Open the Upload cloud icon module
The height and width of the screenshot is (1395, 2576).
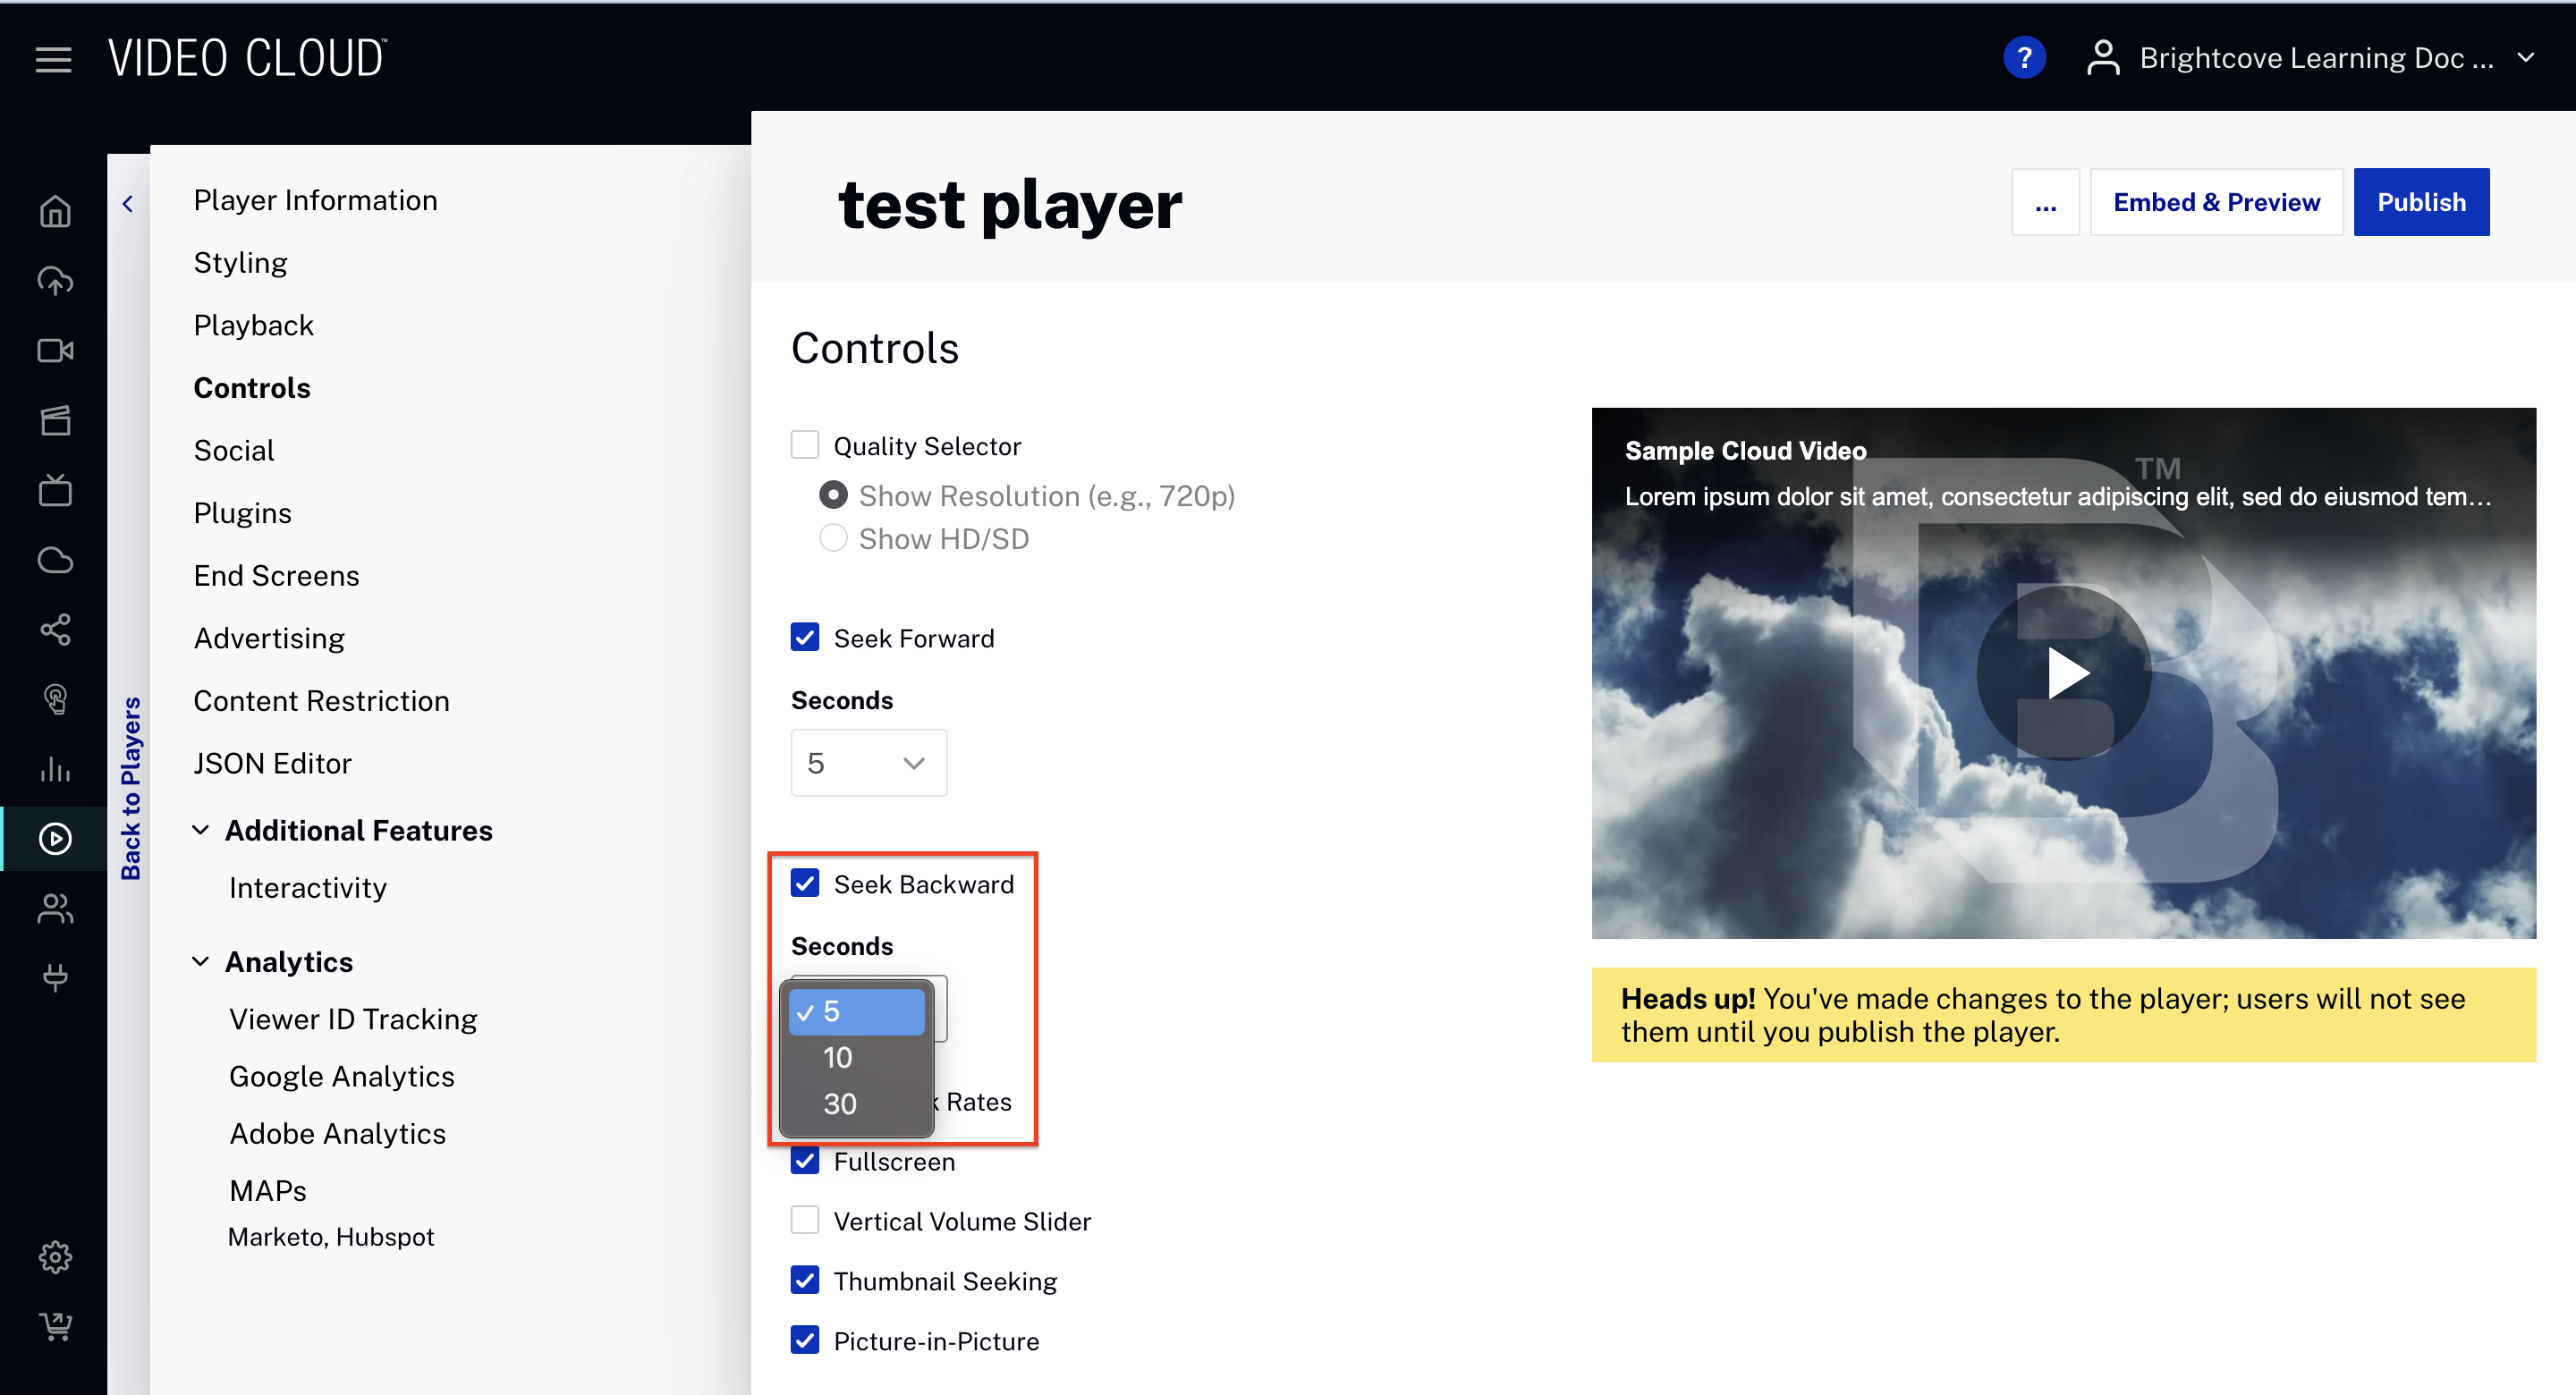pyautogui.click(x=55, y=281)
